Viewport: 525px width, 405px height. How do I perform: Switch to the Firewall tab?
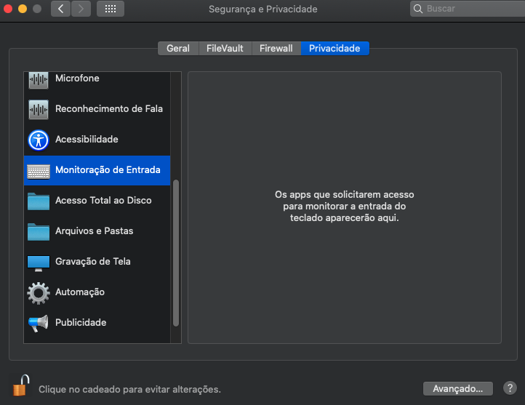click(x=276, y=49)
